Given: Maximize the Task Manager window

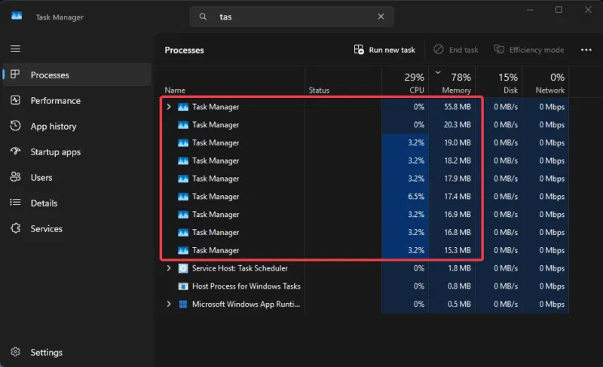Looking at the screenshot, I should [559, 10].
